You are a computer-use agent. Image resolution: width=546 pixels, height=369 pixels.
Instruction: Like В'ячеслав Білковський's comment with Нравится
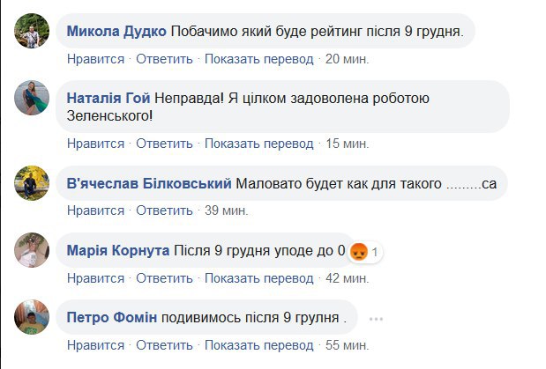[95, 210]
